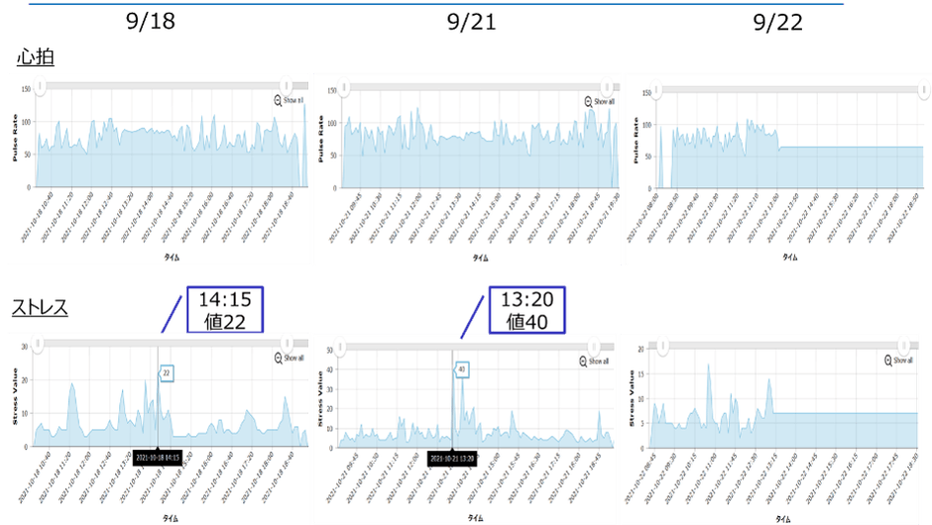Click the value 22 balloon on stress chart
The image size is (932, 525).
[x=167, y=373]
